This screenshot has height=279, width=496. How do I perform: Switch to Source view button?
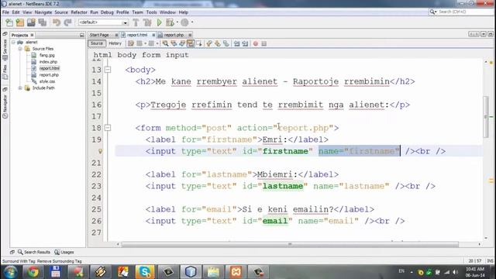96,43
